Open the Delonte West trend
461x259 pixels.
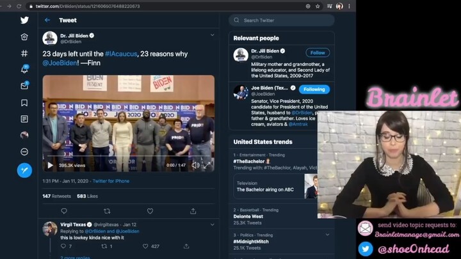[248, 216]
